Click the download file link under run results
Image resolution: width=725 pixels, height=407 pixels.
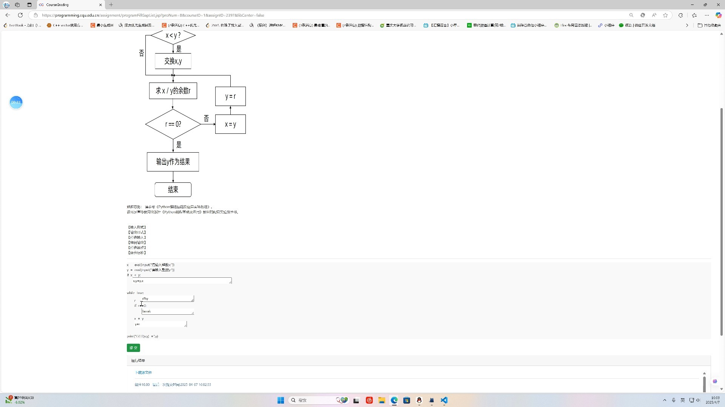pos(143,373)
